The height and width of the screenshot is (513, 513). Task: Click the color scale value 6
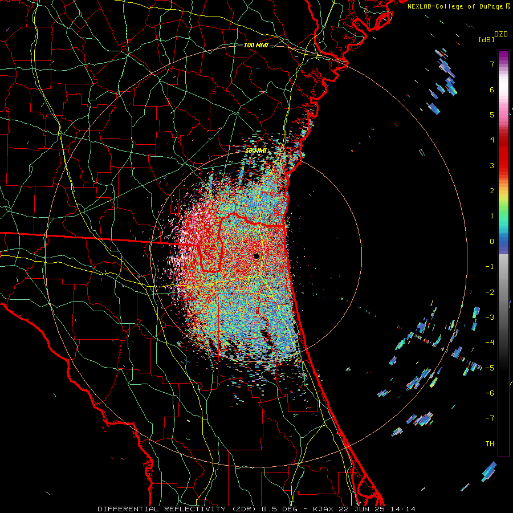492,89
